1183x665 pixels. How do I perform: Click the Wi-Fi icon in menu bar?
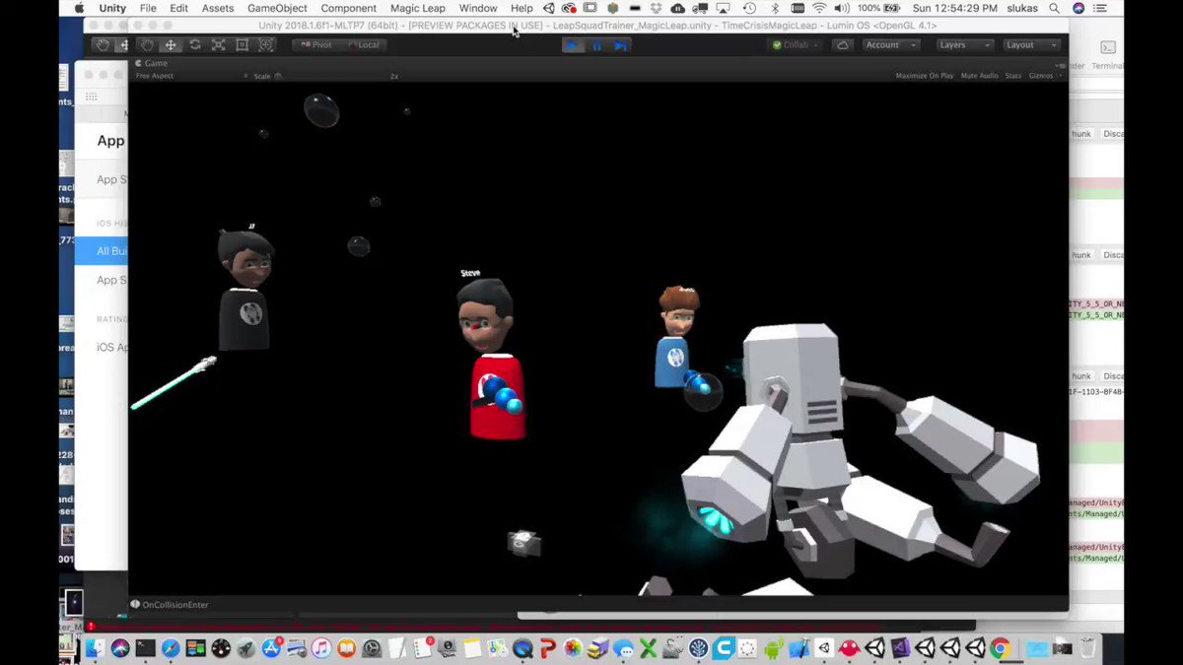coord(819,8)
